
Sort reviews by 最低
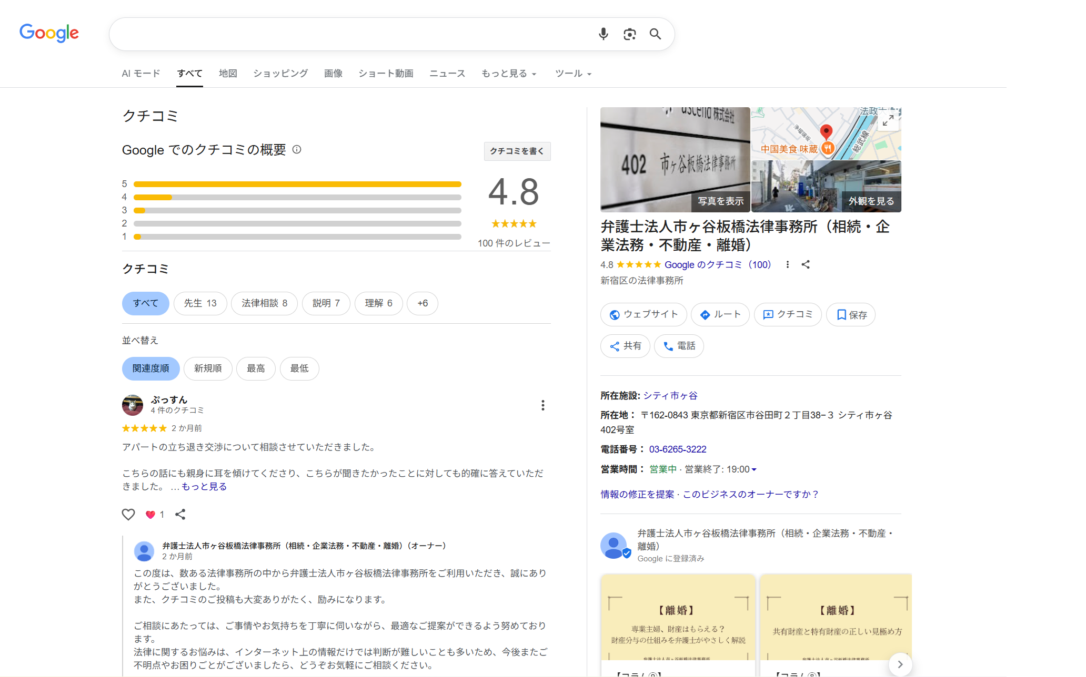pos(299,368)
